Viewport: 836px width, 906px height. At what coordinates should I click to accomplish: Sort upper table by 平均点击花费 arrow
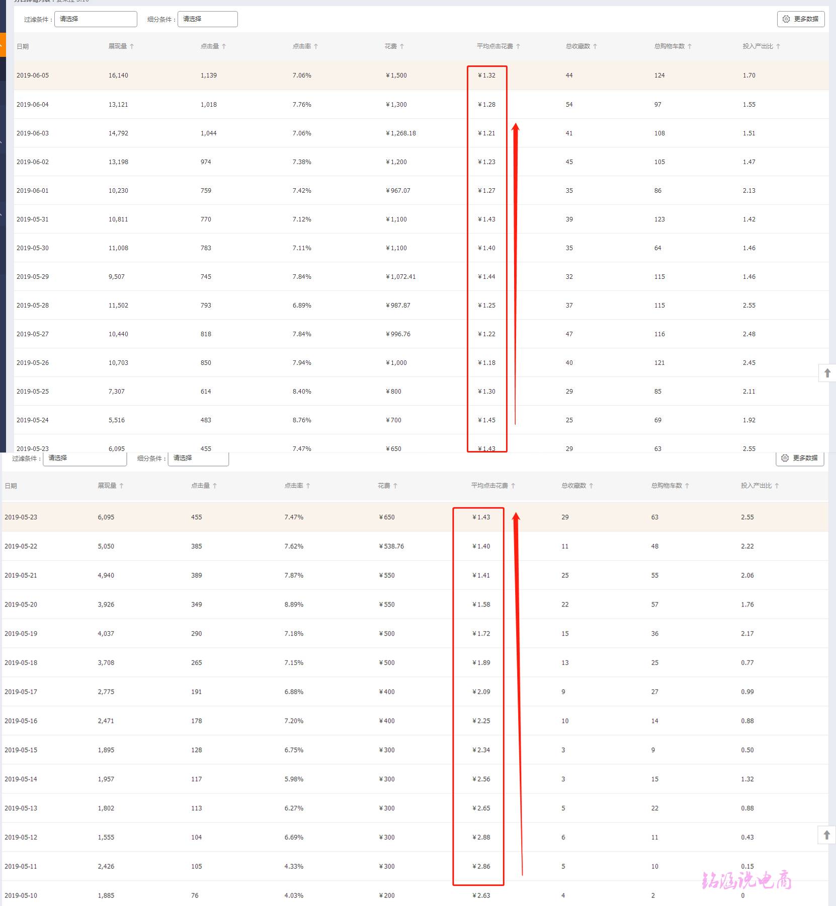click(x=518, y=46)
